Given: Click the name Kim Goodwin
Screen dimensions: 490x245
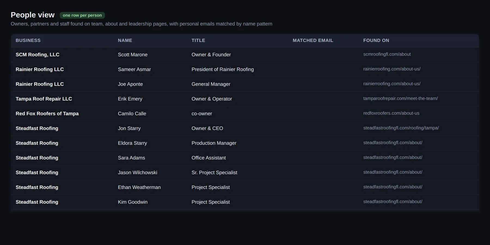Looking at the screenshot, I should point(133,202).
